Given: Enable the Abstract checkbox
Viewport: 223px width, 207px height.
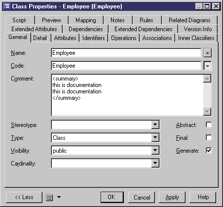Looking at the screenshot, I should (x=209, y=125).
